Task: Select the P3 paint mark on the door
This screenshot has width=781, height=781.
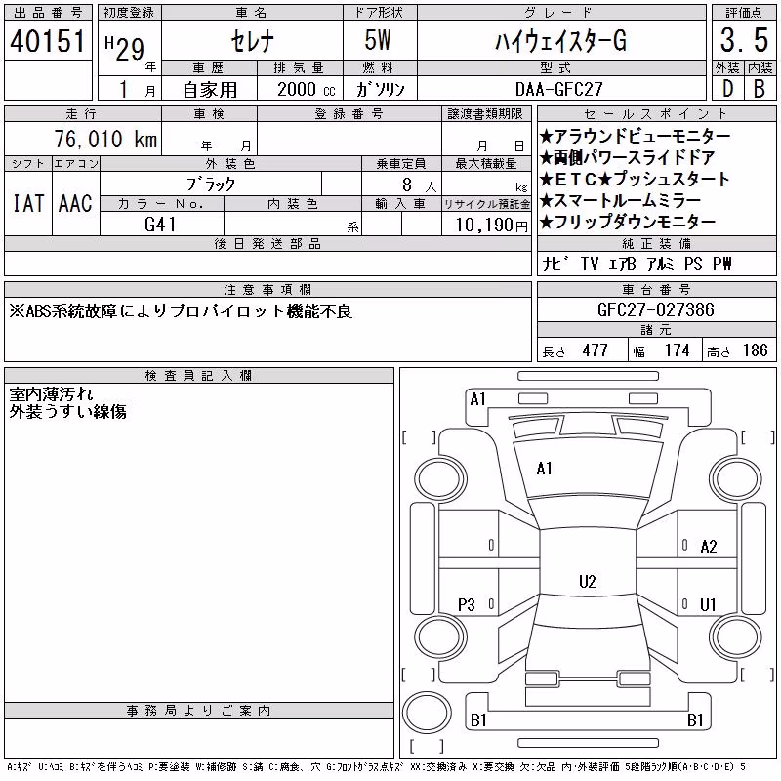Action: (467, 604)
